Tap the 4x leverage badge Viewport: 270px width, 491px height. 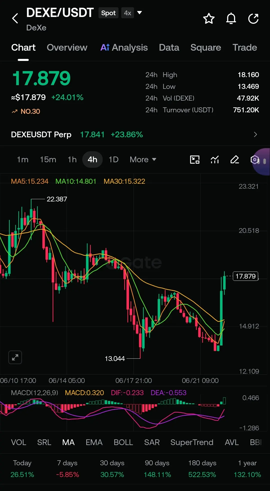[x=127, y=13]
